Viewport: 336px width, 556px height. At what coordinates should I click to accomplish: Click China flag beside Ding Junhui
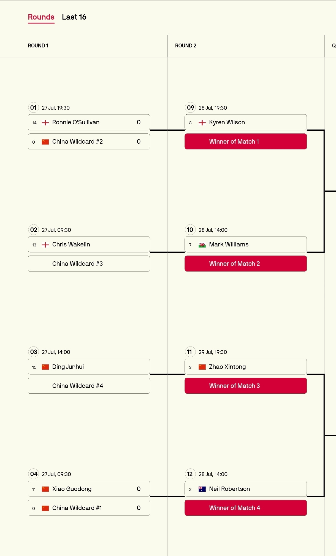tap(45, 367)
